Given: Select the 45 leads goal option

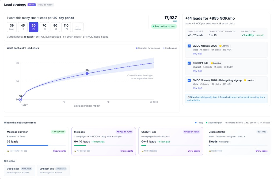Looking at the screenshot, I should click(23, 27).
